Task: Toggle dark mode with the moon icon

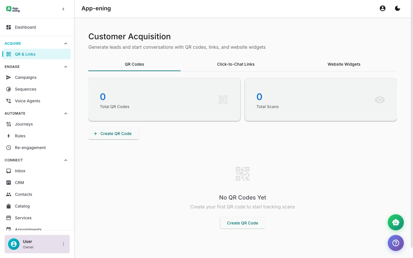Action: 398,8
